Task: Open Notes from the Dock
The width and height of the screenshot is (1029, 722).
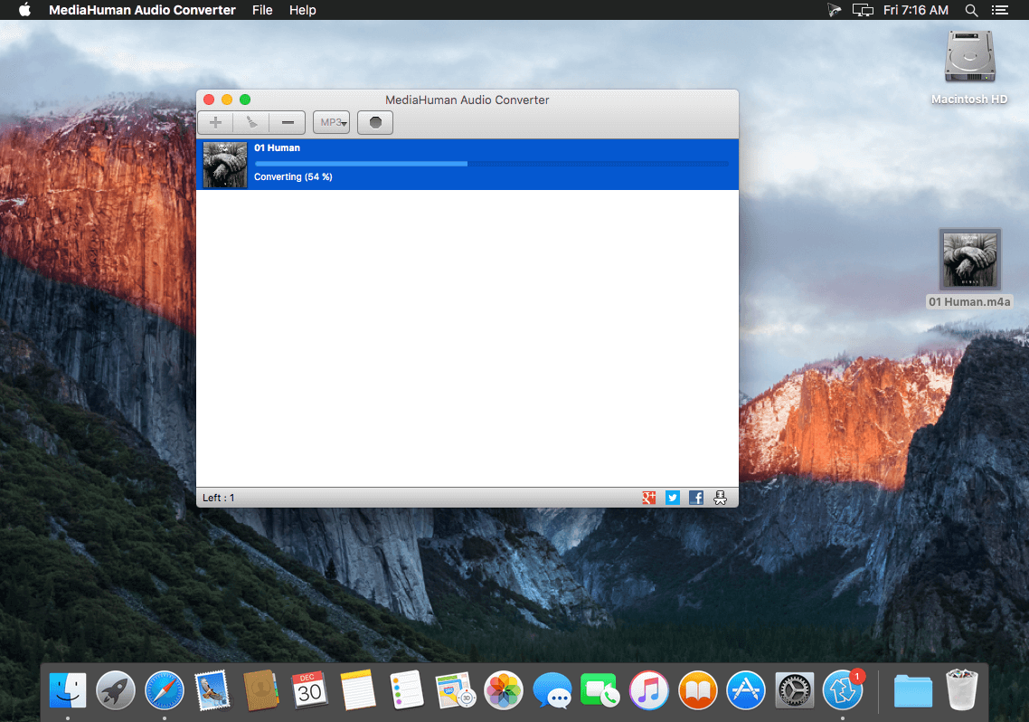Action: tap(358, 690)
